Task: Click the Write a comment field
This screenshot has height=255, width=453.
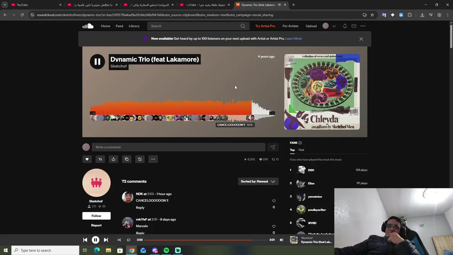Action: 178,147
